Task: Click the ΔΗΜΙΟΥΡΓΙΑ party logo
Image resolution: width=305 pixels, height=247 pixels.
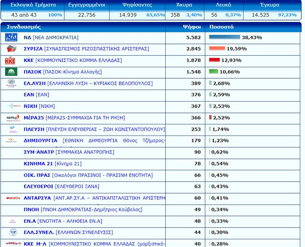Action: [x=11, y=140]
